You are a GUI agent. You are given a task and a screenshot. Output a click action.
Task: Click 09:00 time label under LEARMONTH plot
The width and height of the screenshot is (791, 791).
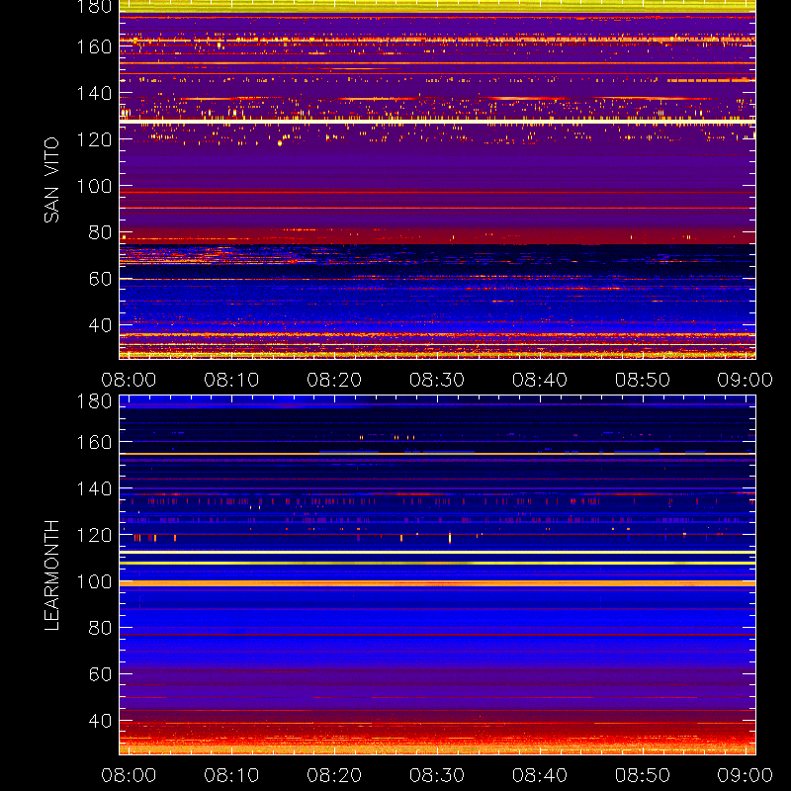[x=746, y=775]
